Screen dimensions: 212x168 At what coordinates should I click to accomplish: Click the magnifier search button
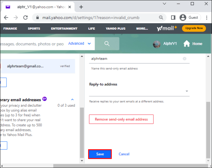107,44
